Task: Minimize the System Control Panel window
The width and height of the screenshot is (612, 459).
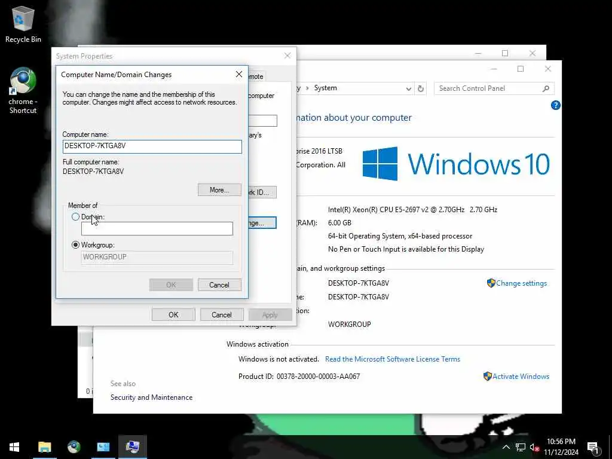Action: 494,69
